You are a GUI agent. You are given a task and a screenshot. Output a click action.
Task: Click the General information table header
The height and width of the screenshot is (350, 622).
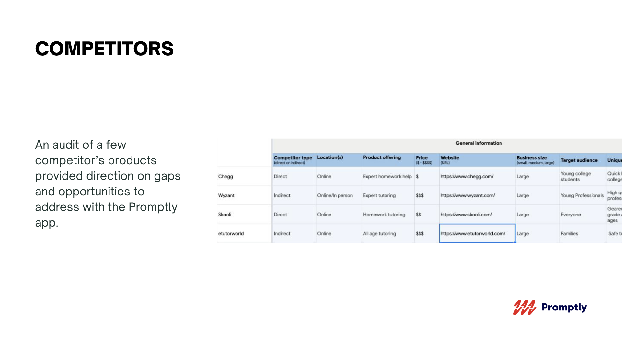(478, 143)
